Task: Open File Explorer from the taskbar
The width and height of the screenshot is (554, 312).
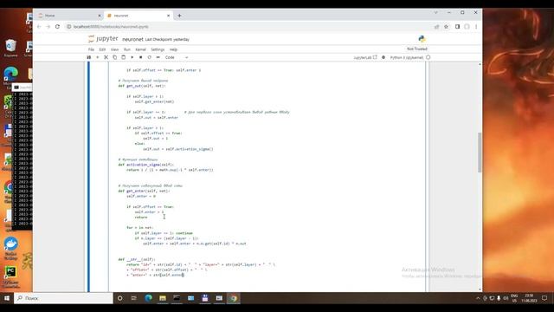Action: pyautogui.click(x=163, y=298)
